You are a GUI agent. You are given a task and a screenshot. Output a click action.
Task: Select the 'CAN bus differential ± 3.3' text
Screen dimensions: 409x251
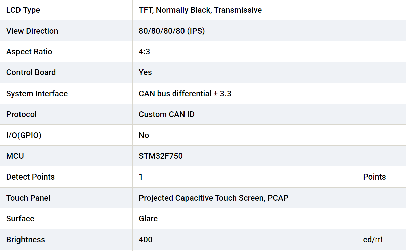pyautogui.click(x=185, y=94)
